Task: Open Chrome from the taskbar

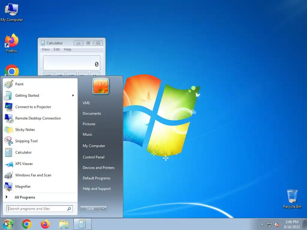Action: click(x=27, y=224)
